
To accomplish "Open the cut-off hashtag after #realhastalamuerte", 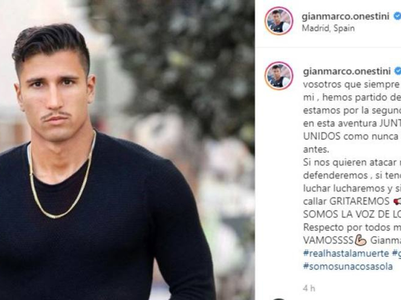I will click(396, 253).
